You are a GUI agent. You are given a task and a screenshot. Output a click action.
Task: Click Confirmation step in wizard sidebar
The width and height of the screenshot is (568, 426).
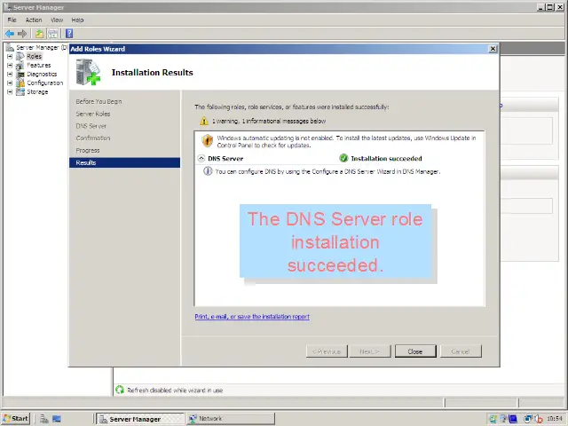click(x=93, y=138)
